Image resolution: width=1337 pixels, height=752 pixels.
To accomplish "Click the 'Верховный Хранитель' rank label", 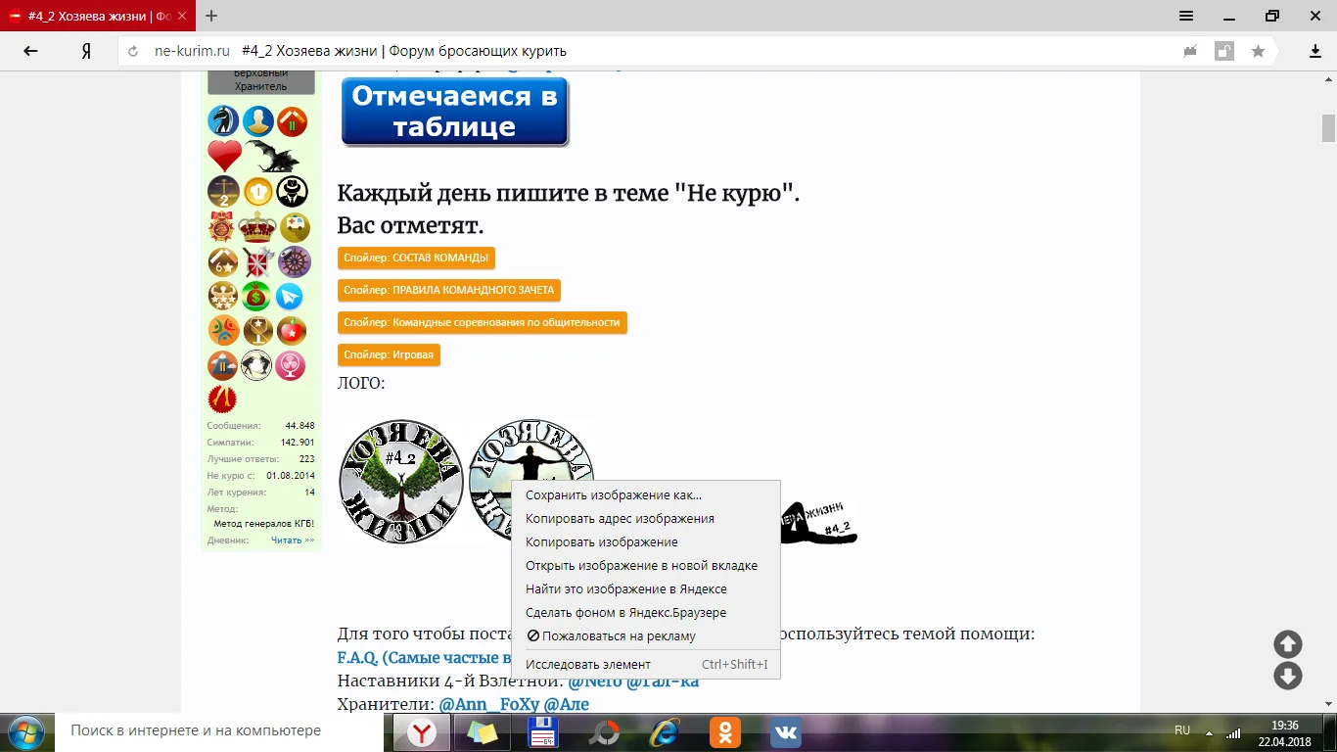I will point(261,80).
